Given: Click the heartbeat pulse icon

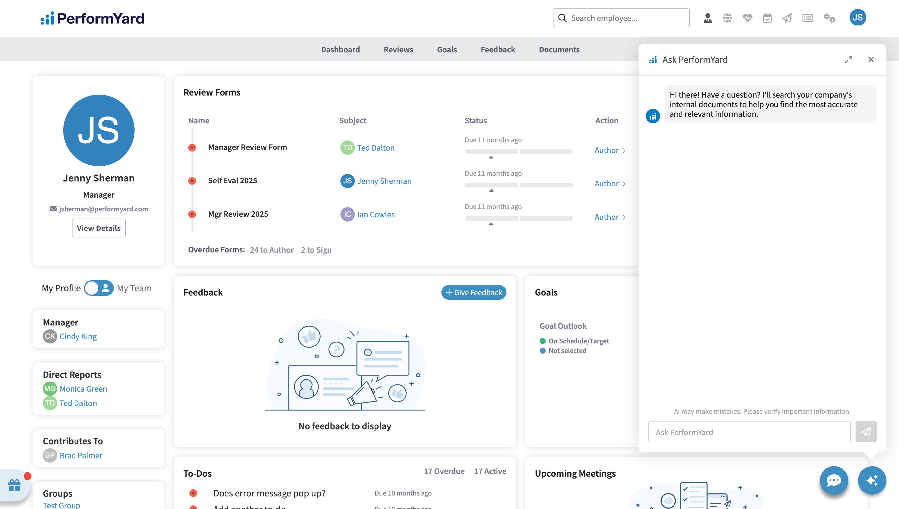Looking at the screenshot, I should [x=748, y=18].
